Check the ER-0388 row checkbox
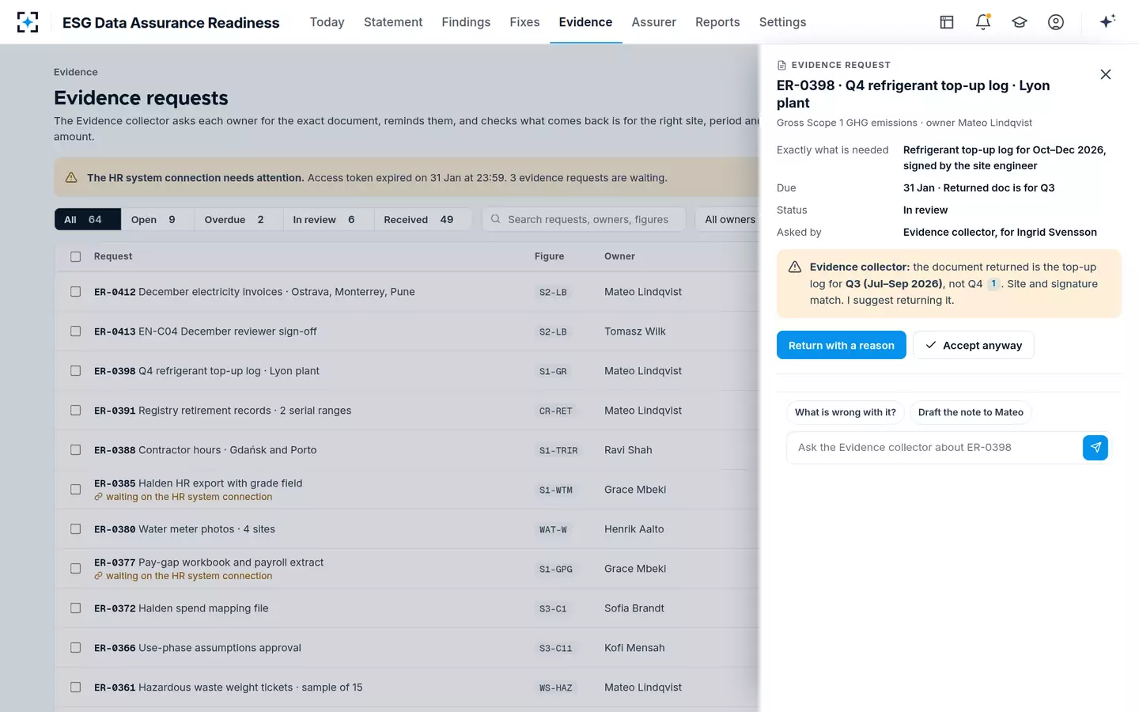 coord(76,450)
